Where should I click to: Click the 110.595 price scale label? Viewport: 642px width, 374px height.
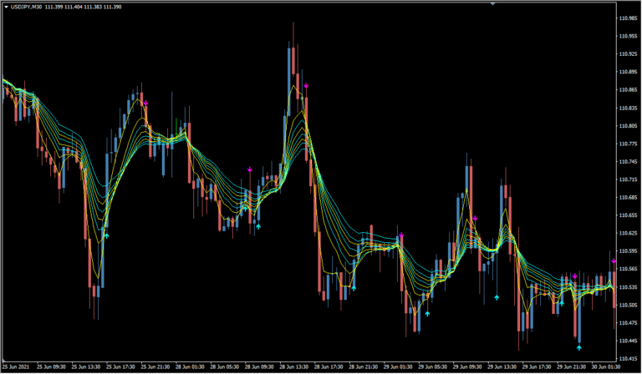(x=627, y=251)
